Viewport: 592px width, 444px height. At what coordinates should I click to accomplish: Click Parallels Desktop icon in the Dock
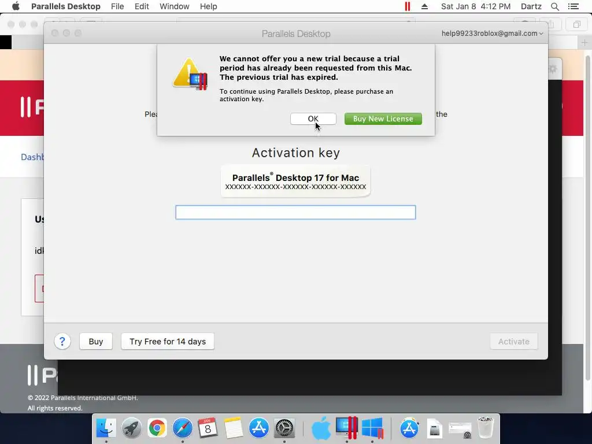click(x=347, y=428)
